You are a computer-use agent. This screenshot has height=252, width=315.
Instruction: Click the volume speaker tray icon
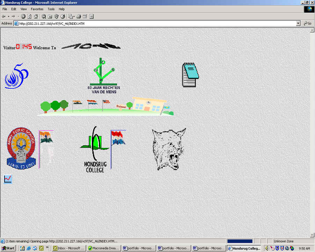pos(267,249)
